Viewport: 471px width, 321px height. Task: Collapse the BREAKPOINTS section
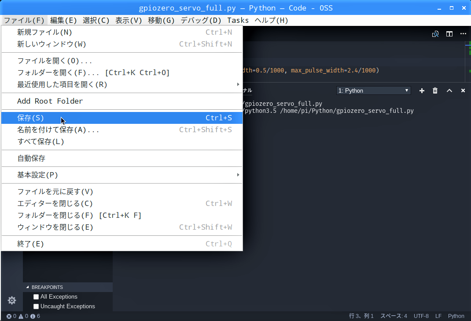coord(68,287)
